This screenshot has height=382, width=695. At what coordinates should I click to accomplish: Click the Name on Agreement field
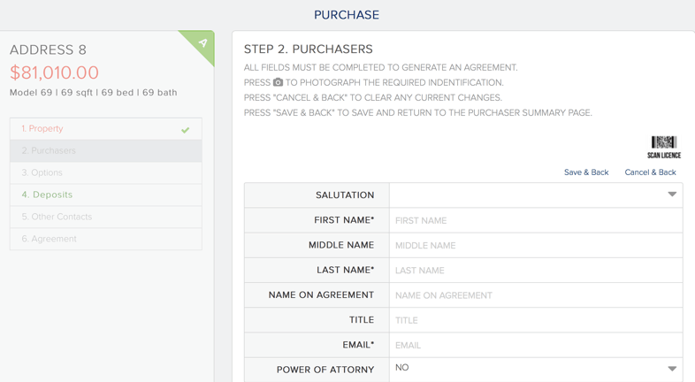tap(535, 295)
